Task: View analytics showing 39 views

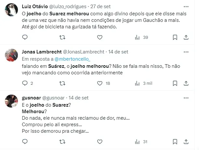Action: (141, 37)
